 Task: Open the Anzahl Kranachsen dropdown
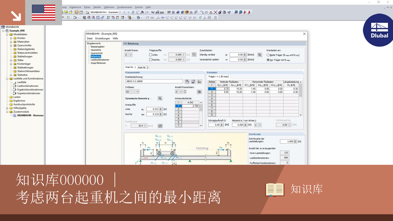point(179,92)
